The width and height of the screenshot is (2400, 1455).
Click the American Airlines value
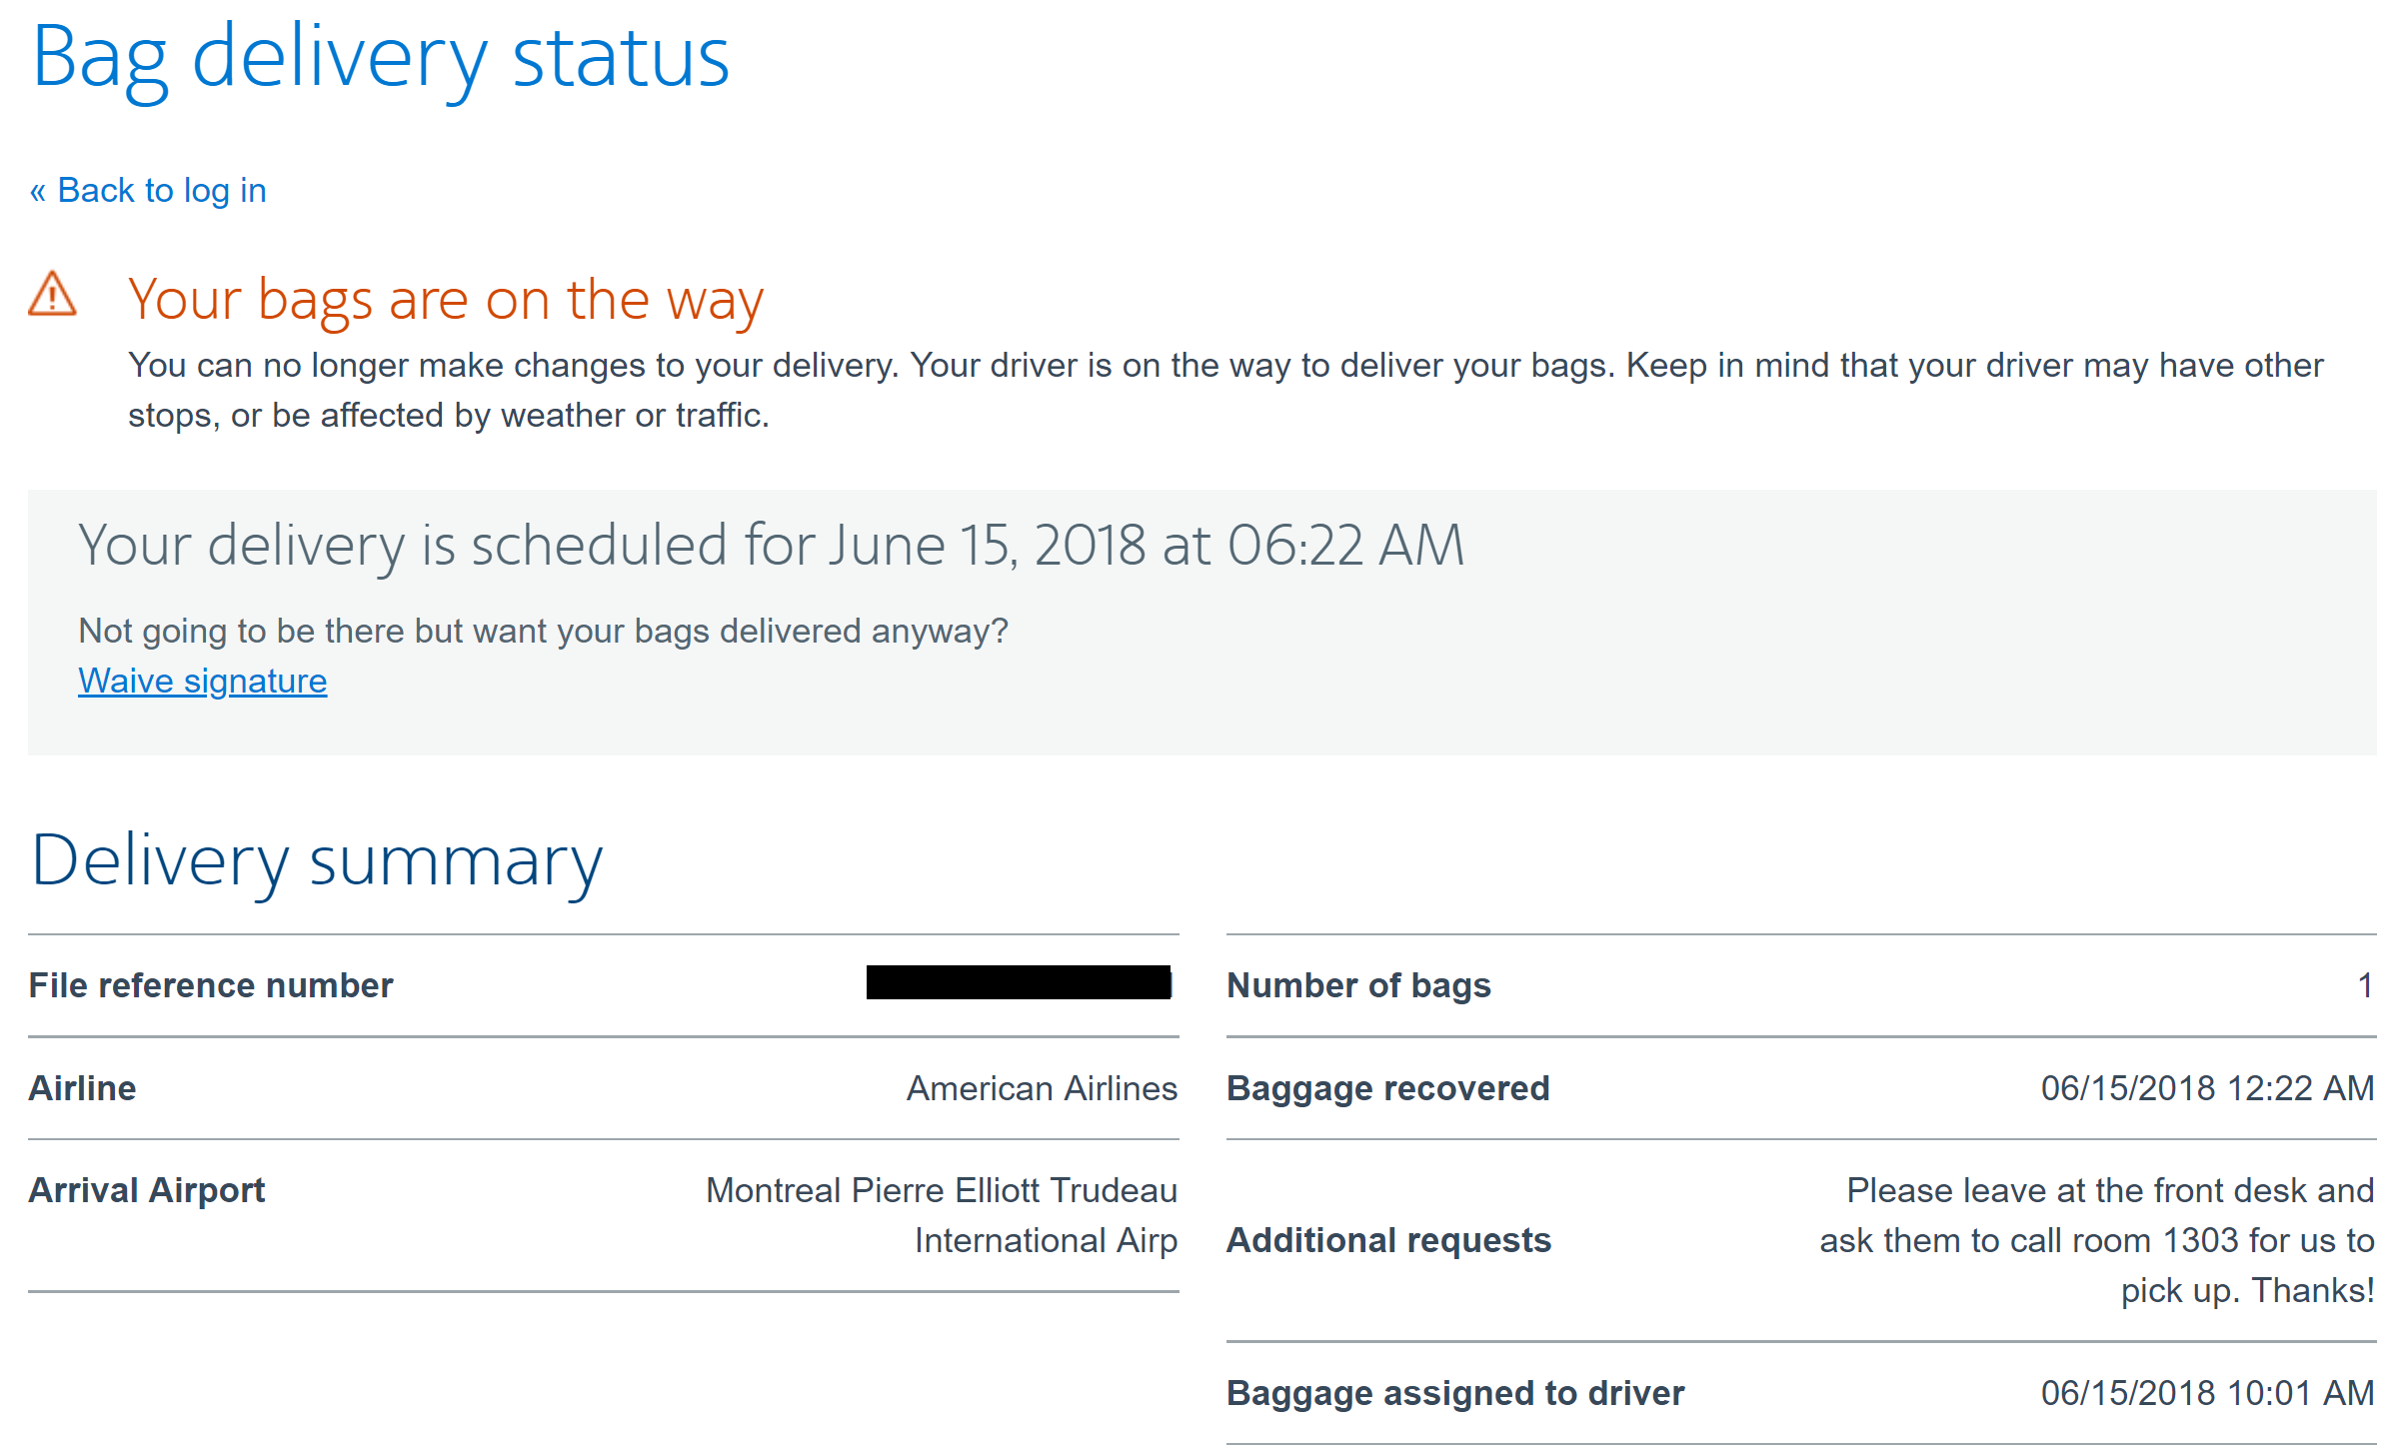click(x=1042, y=1088)
